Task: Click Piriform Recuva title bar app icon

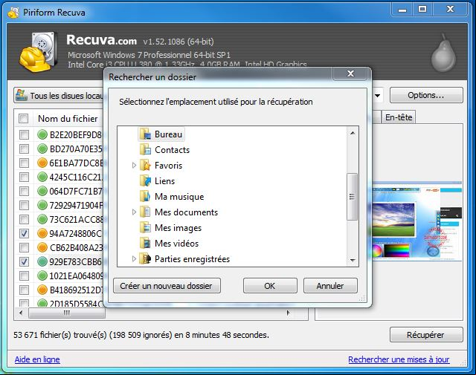Action: coord(13,13)
